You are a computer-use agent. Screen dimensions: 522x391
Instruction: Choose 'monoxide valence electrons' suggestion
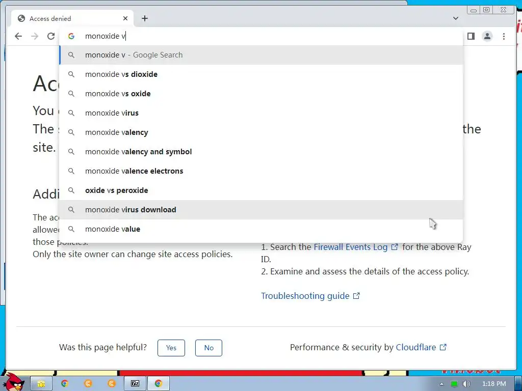[261, 171]
